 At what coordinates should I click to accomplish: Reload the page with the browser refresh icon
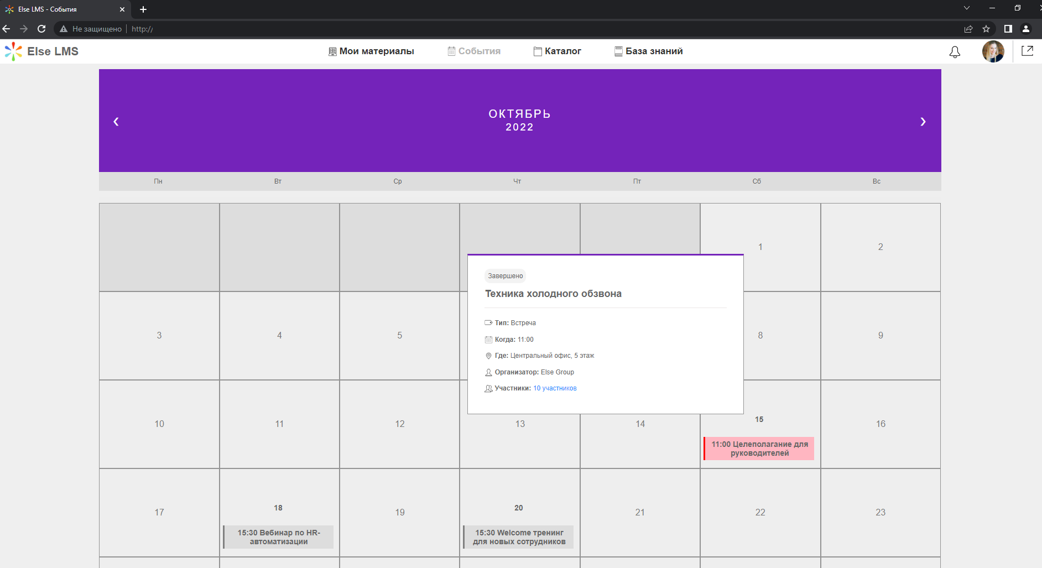point(41,29)
